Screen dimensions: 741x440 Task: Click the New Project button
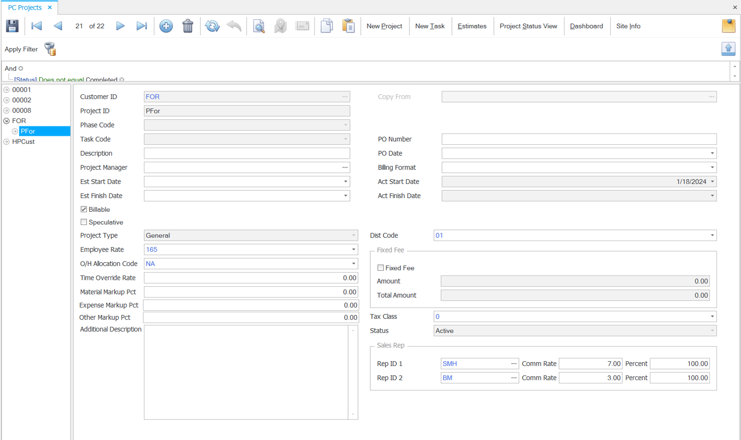point(384,26)
